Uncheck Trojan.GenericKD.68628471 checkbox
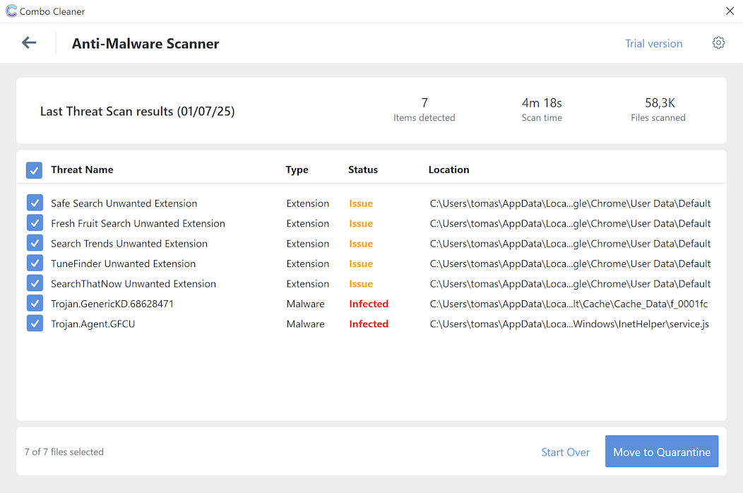 click(x=35, y=304)
